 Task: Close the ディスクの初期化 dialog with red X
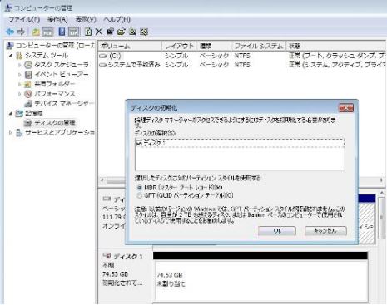pos(346,108)
